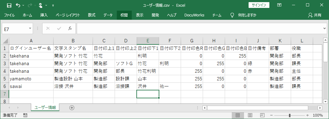This screenshot has height=119, width=329.
Task: Switch to the 数式 tab
Action: point(92,15)
